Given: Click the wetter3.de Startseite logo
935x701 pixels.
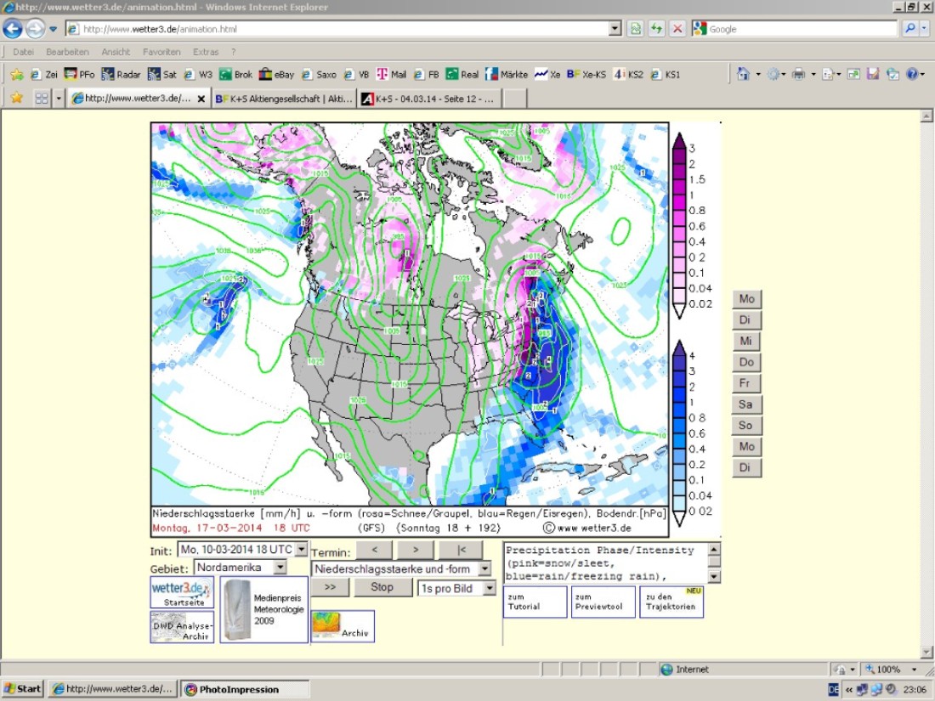Looking at the screenshot, I should click(x=182, y=591).
